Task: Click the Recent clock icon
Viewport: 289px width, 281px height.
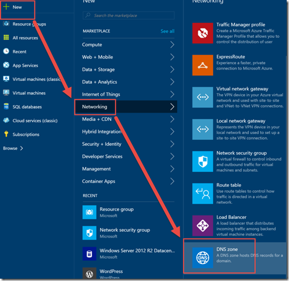Action: [x=6, y=51]
